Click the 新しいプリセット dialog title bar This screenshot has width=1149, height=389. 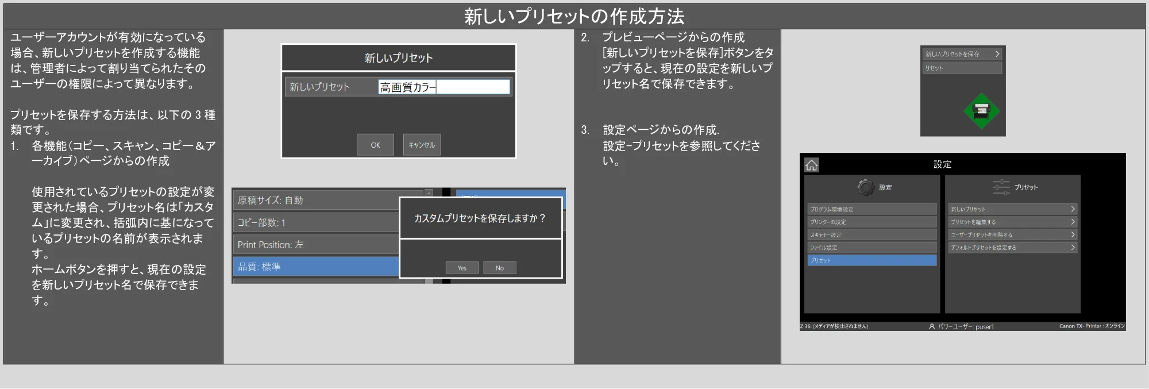point(399,57)
